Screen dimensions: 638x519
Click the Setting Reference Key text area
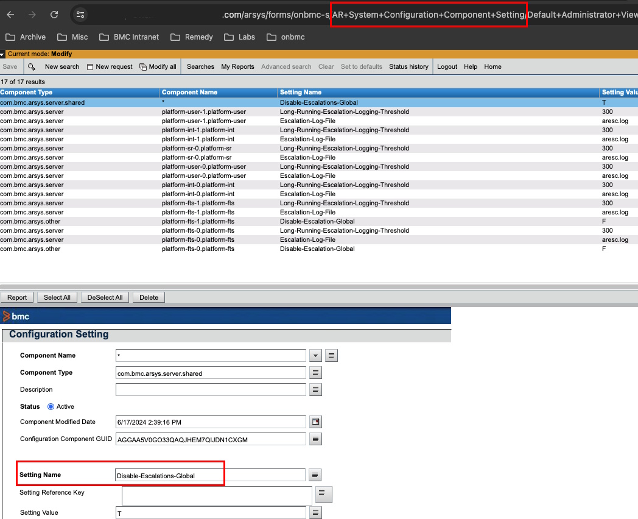tap(217, 496)
